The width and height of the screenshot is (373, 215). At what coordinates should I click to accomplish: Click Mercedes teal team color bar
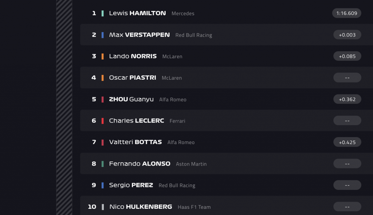click(x=103, y=13)
